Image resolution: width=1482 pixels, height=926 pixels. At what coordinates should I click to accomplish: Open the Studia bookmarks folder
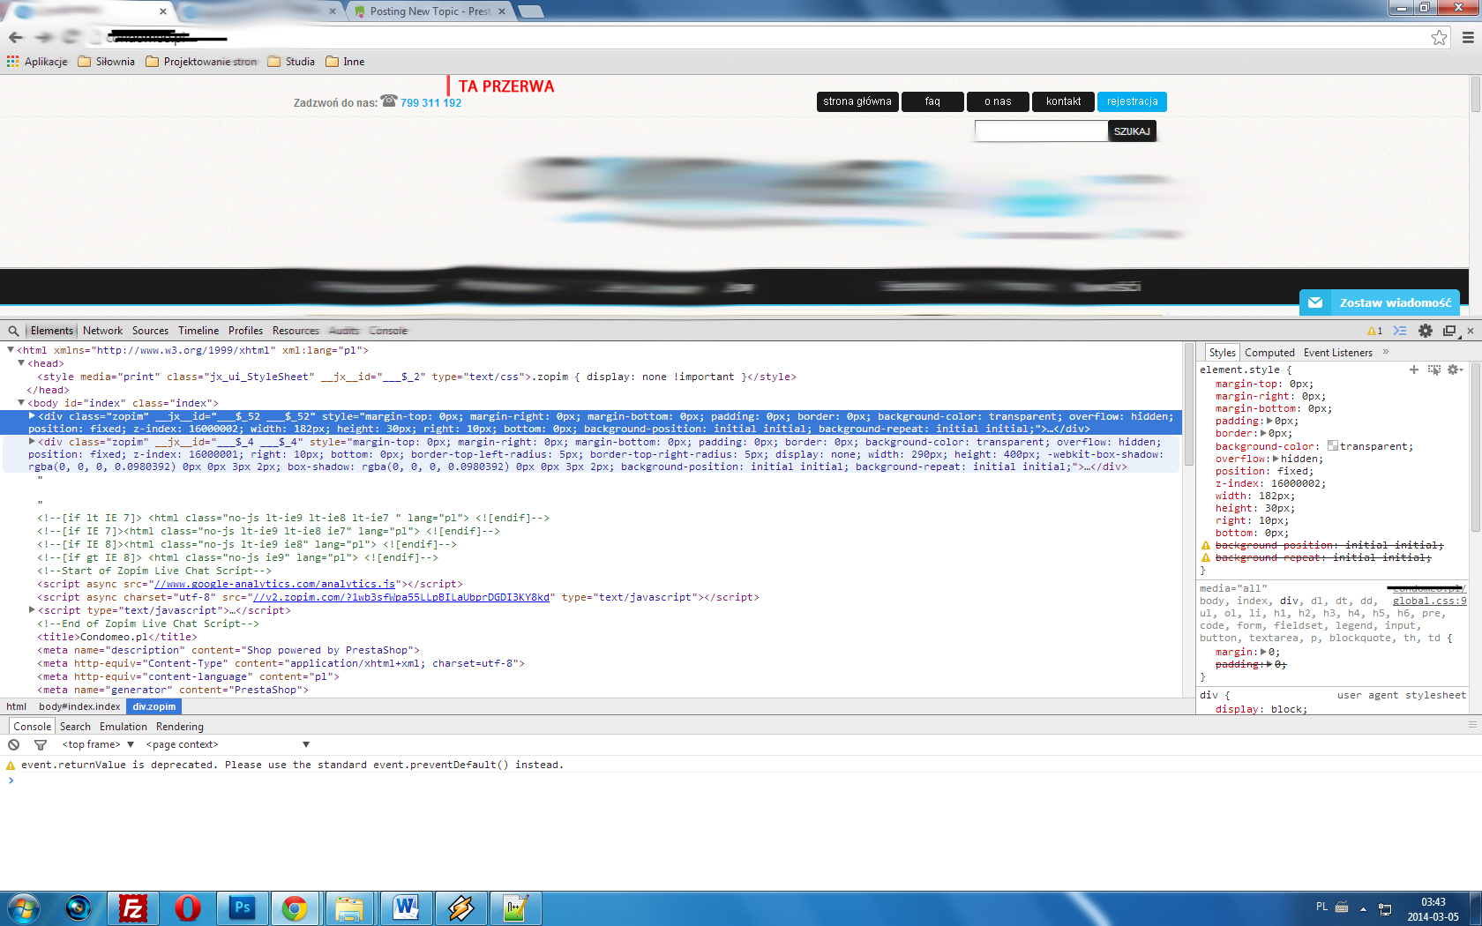tap(291, 62)
